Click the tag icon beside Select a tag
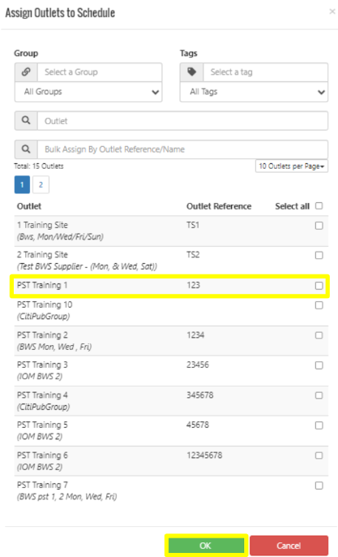 [x=191, y=72]
